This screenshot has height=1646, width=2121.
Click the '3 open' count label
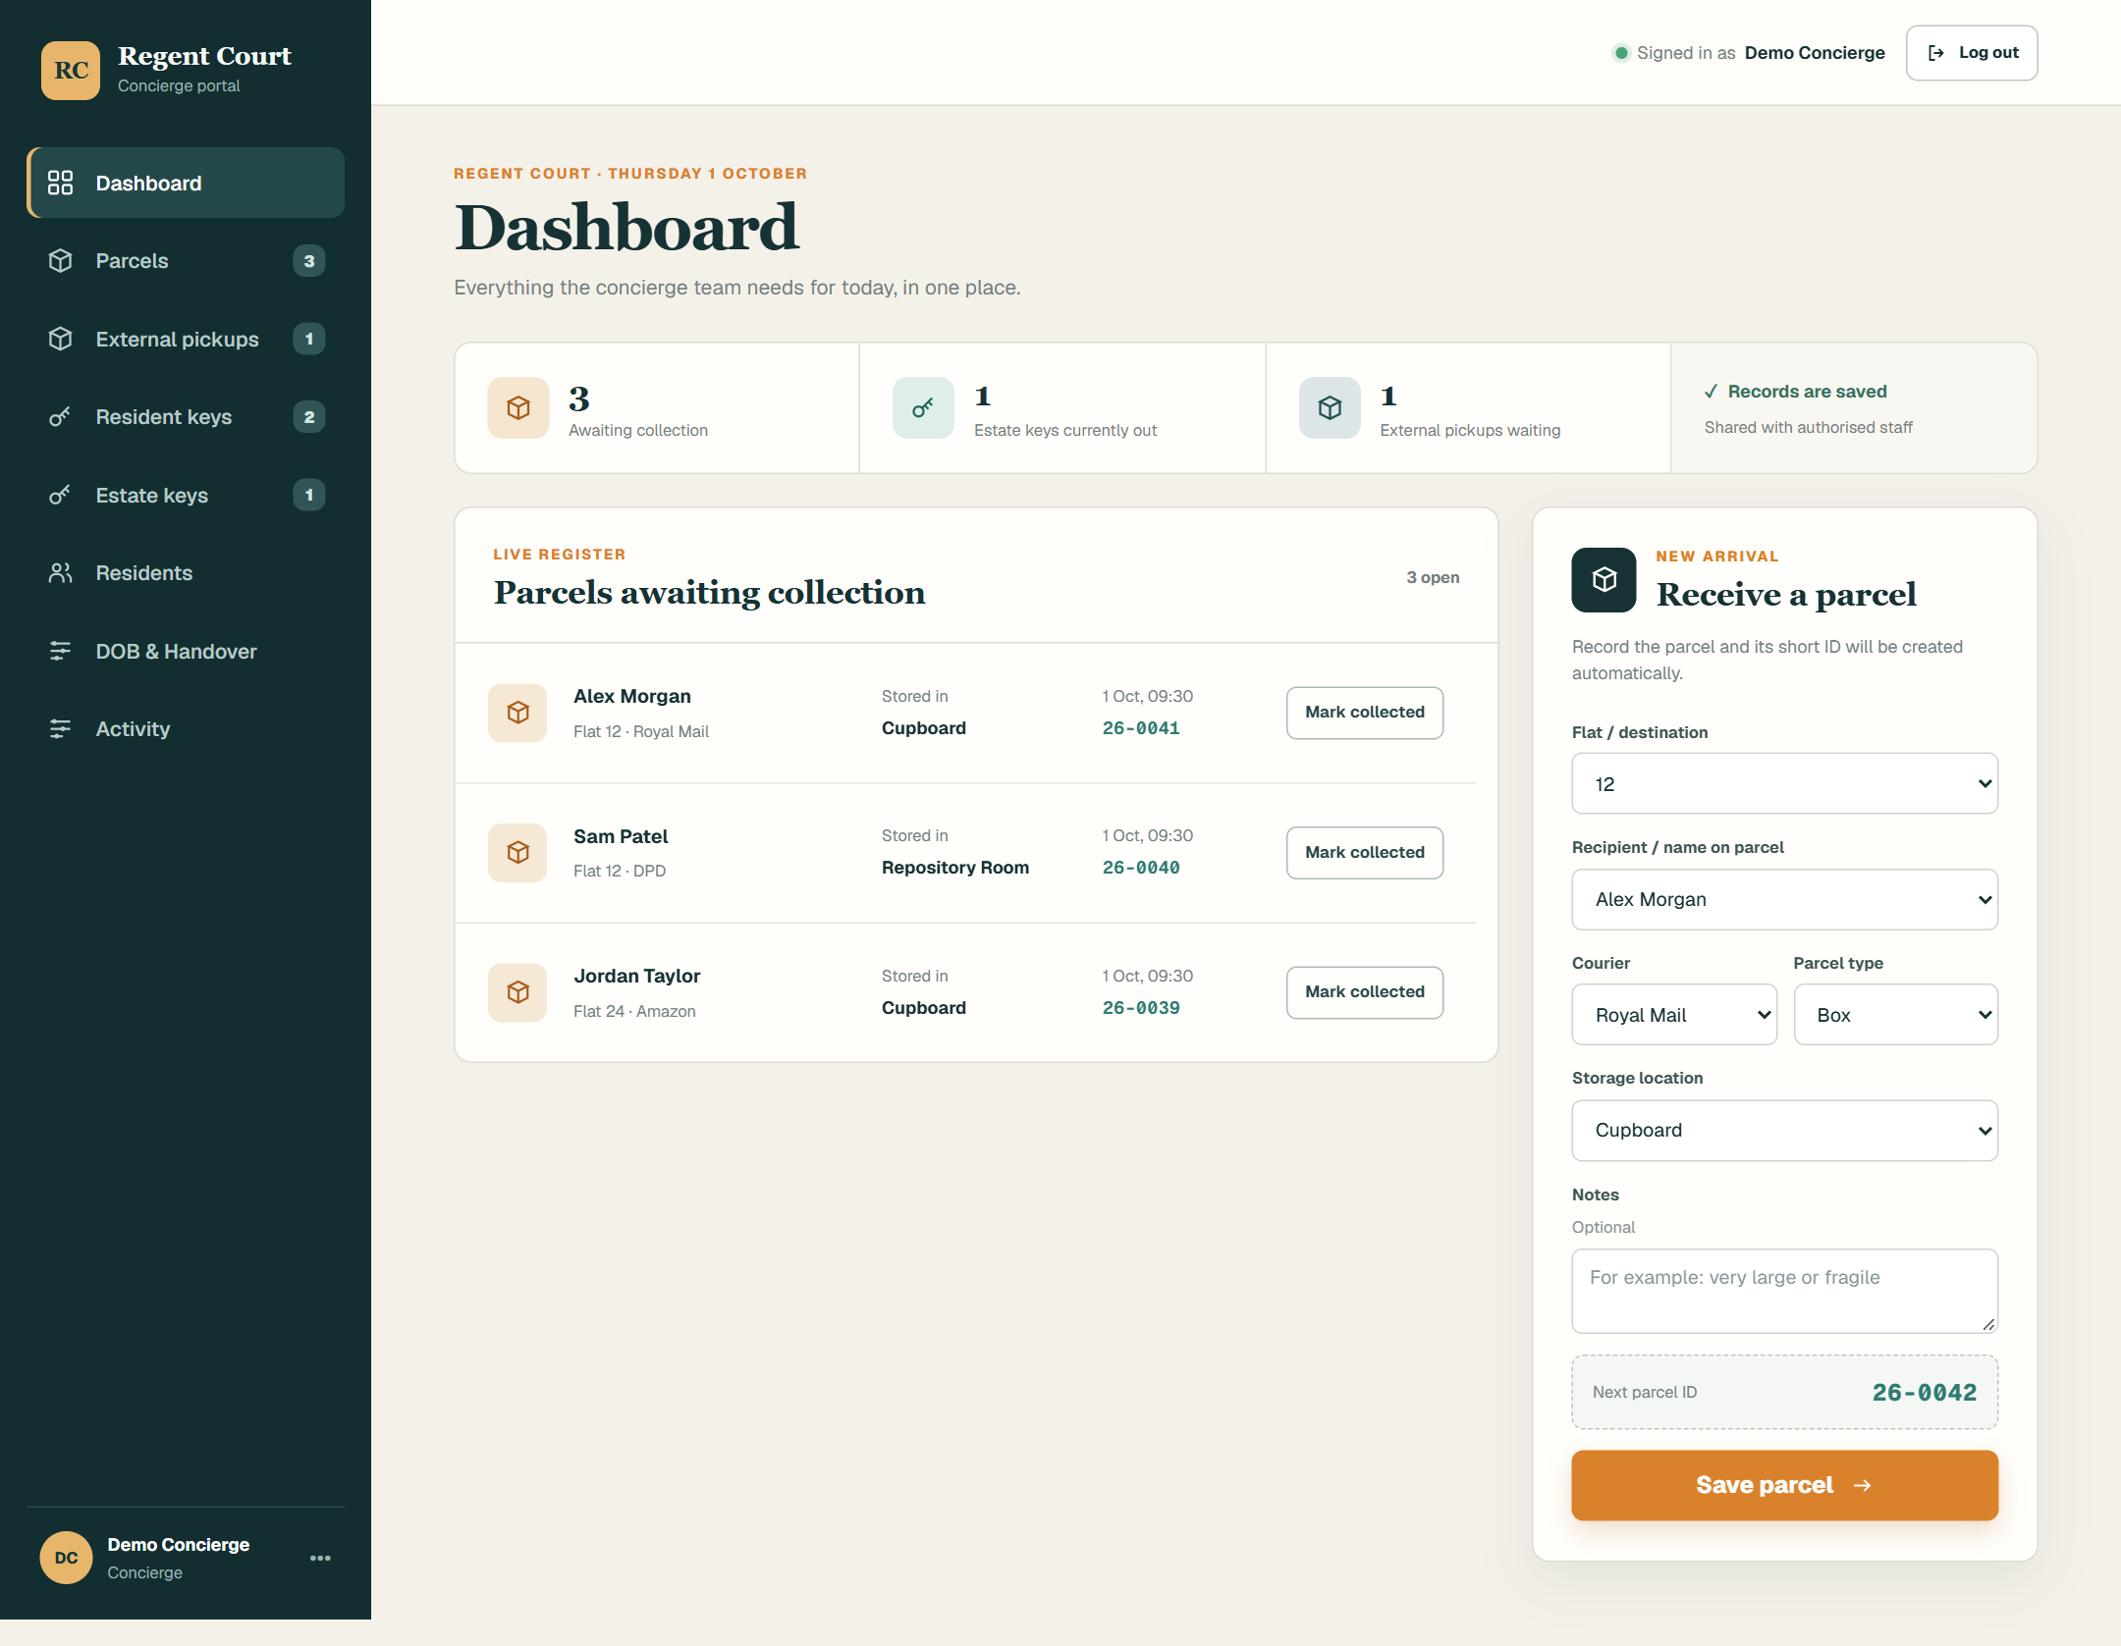[1433, 577]
